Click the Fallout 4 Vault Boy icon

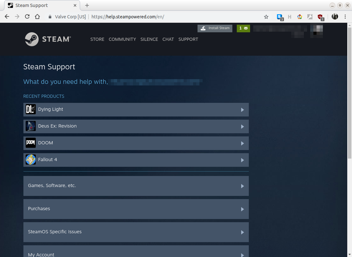tap(31, 160)
